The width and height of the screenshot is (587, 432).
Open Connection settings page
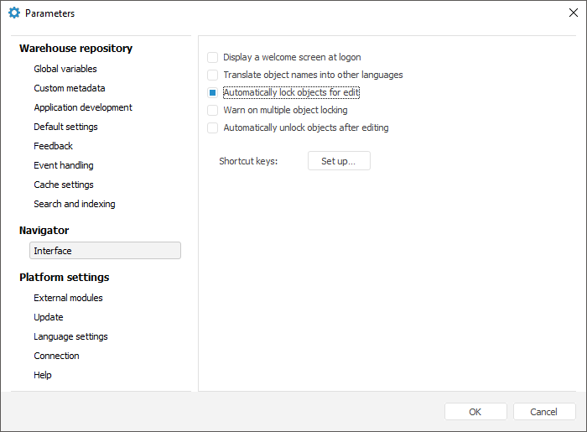pos(56,356)
